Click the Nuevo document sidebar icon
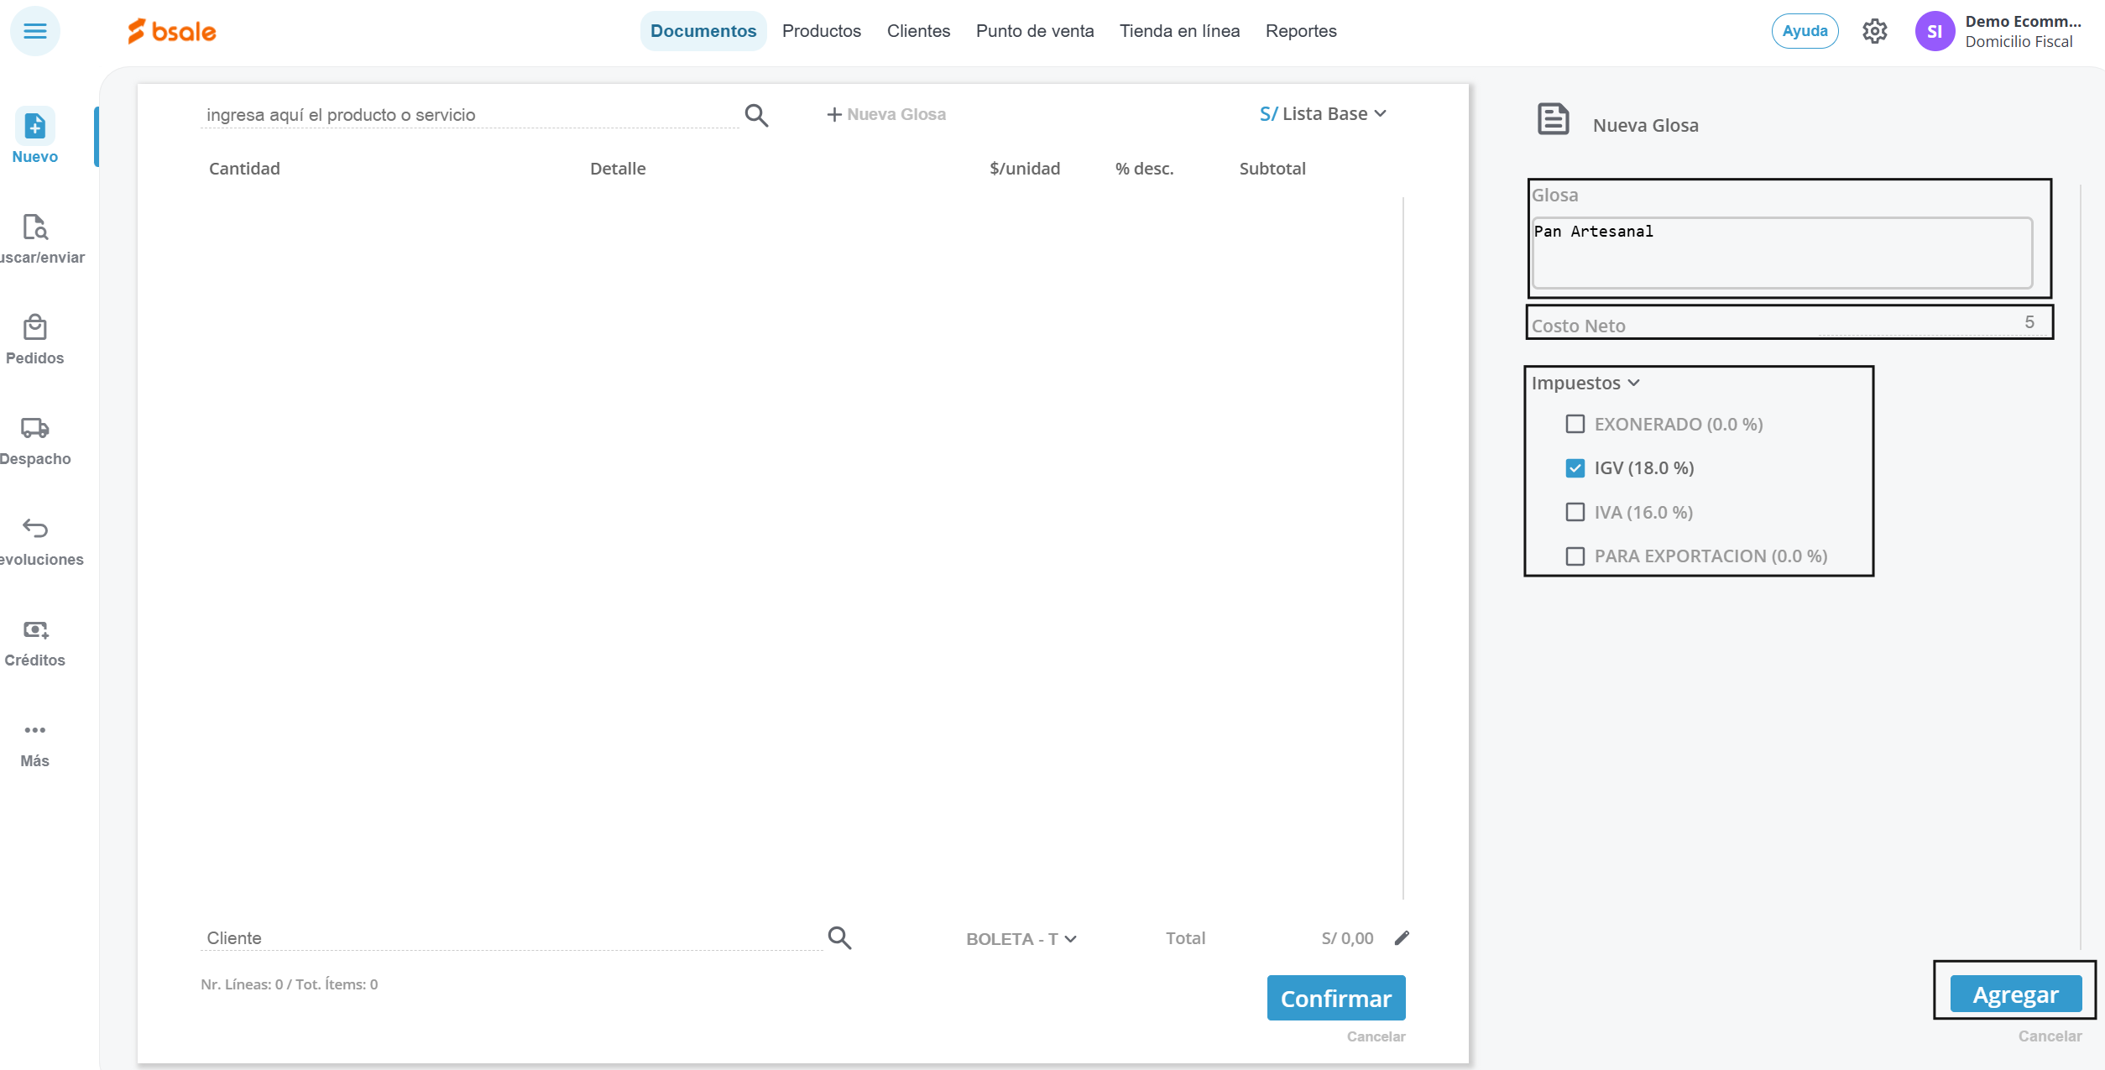The width and height of the screenshot is (2105, 1070). click(x=34, y=127)
